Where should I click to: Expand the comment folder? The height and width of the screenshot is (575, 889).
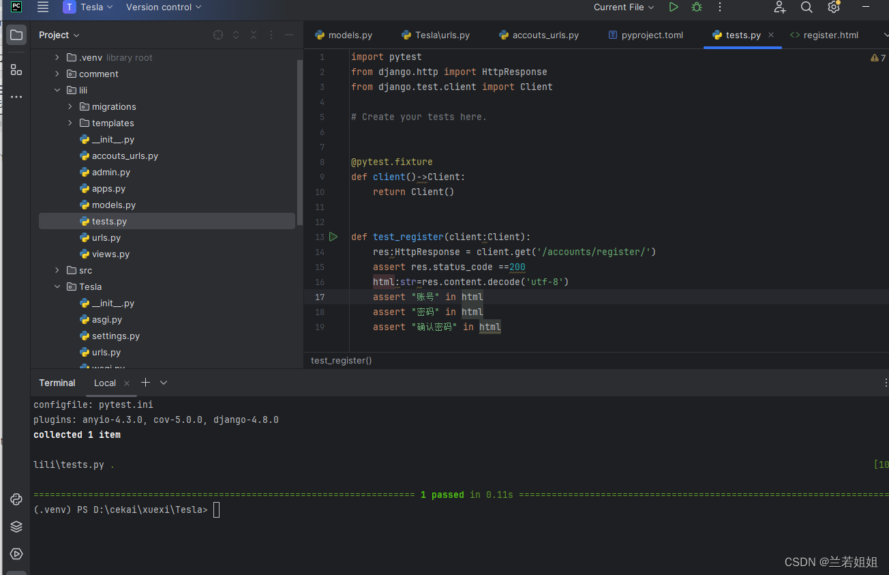[57, 74]
